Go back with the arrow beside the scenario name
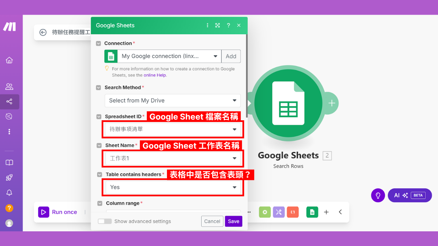Screen dimensions: 438x246 43,32
